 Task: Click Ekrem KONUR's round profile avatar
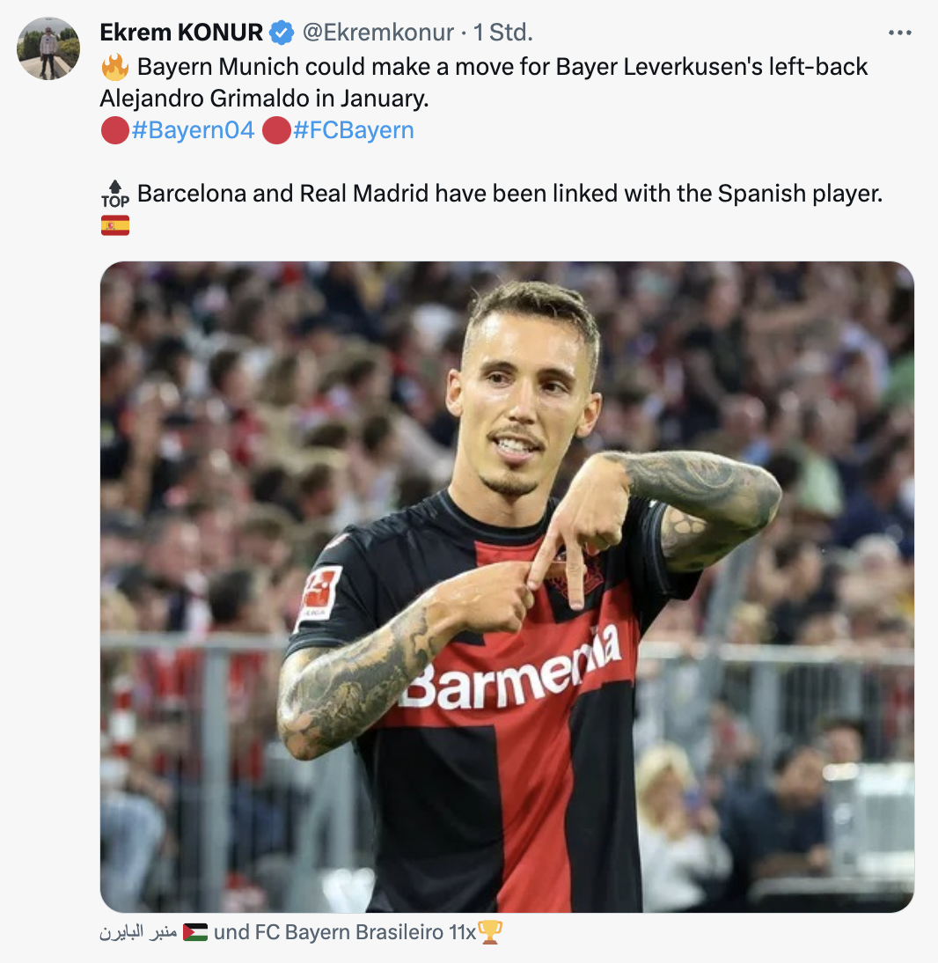pyautogui.click(x=48, y=48)
